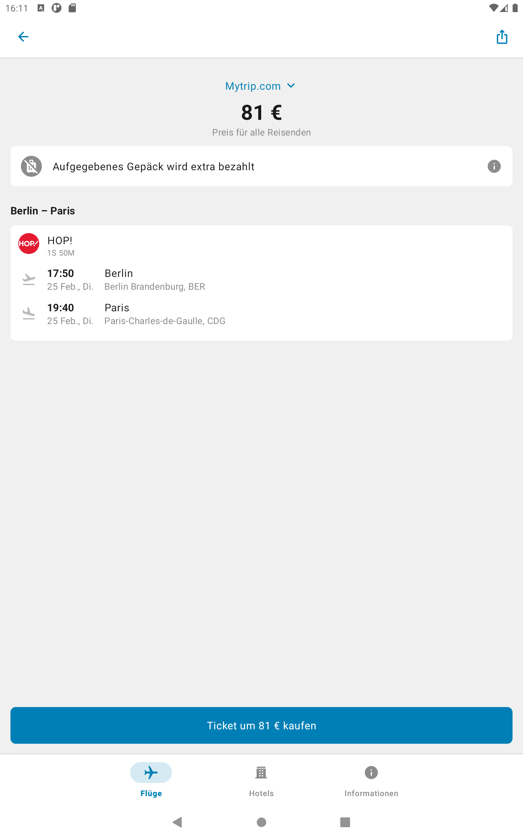Screen dimensions: 523x838
Task: Tap the chevron next to Mytrip.com
Action: tap(291, 85)
